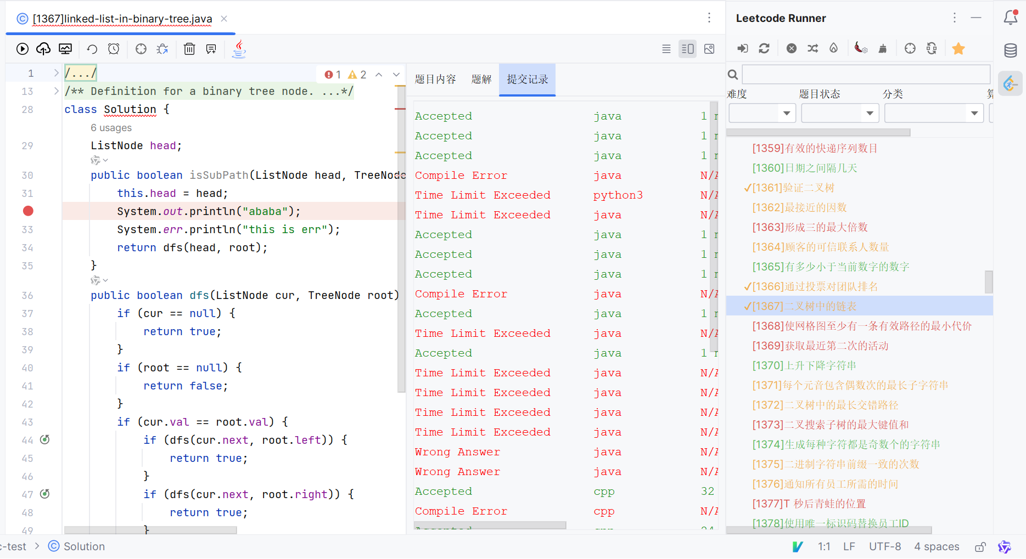Click the restore default code icon
The width and height of the screenshot is (1026, 559).
point(92,49)
